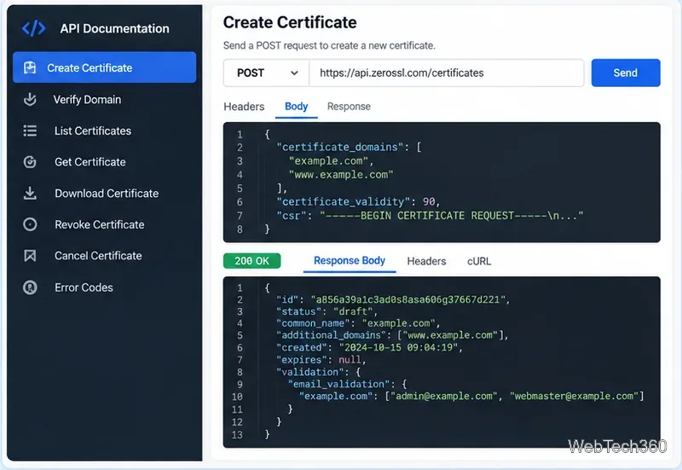This screenshot has height=470, width=682.
Task: Click the "id" value in the response
Action: (x=407, y=299)
